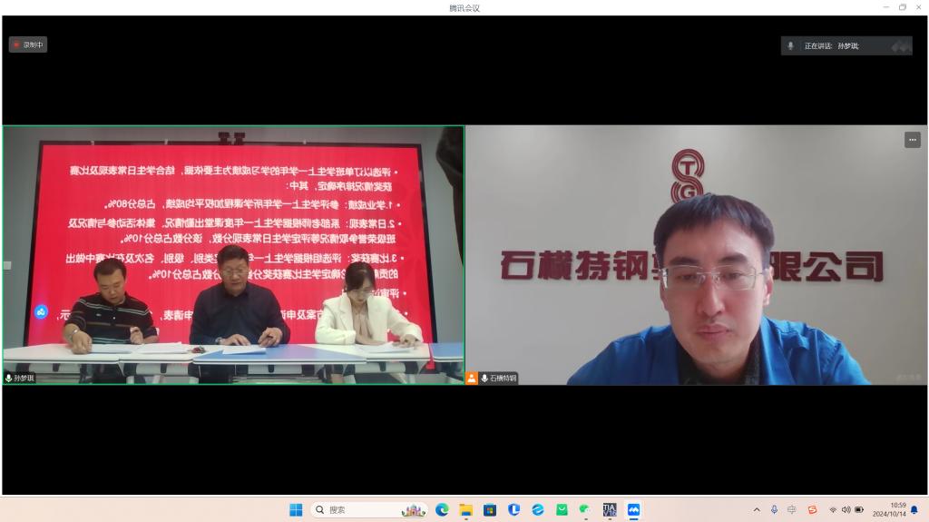Click the 腾讯会议 window title

point(464,7)
